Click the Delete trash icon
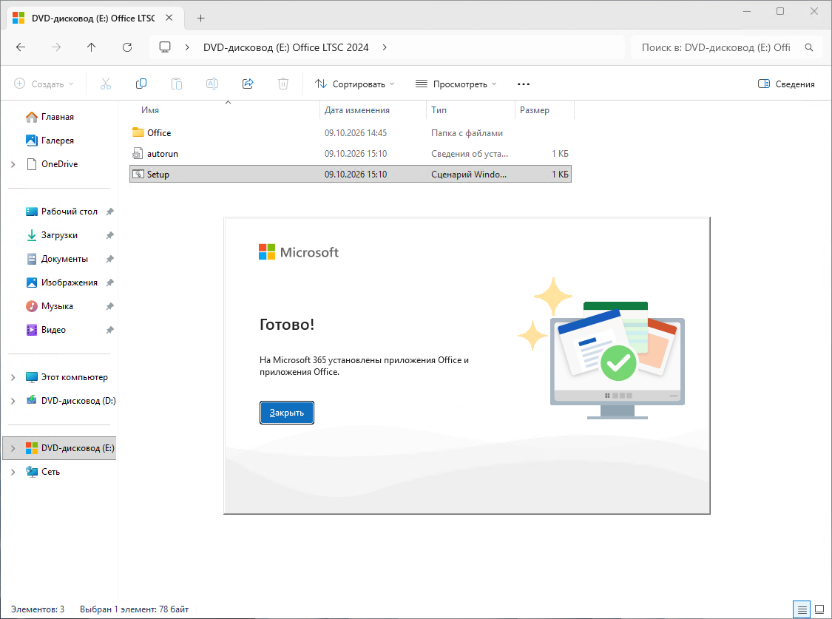Viewport: 832px width, 619px height. (283, 84)
